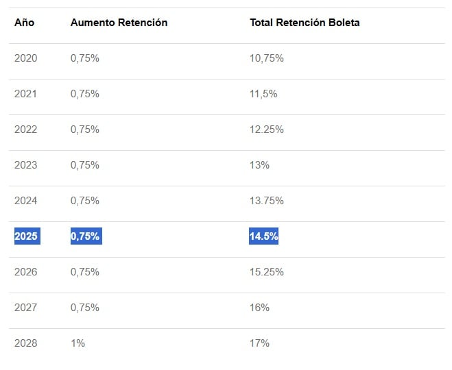Click the 12.25% total retention value
Image resolution: width=452 pixels, height=370 pixels.
click(x=267, y=129)
